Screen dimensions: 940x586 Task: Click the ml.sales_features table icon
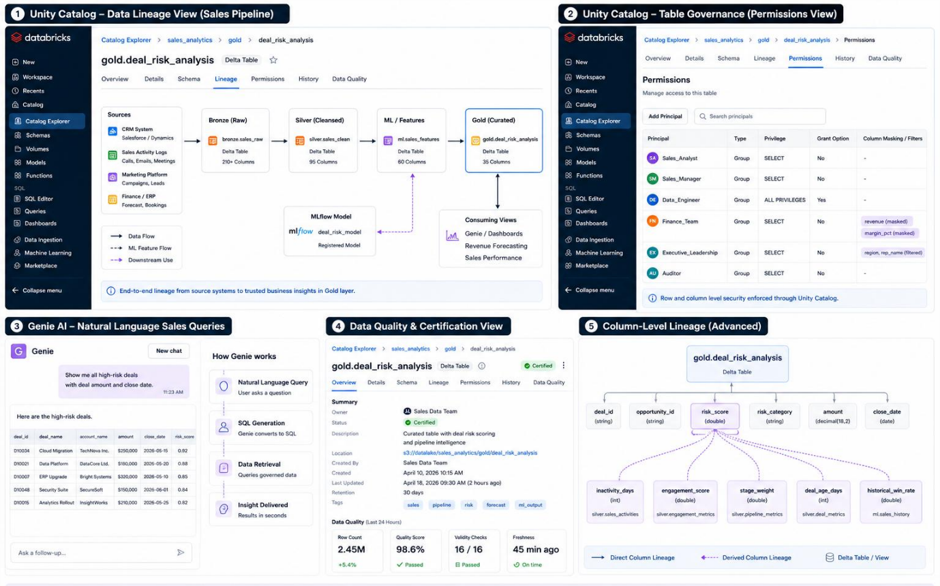click(x=389, y=140)
